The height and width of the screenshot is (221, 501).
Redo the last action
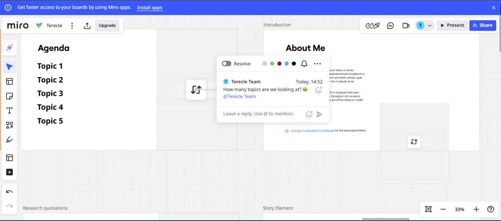pyautogui.click(x=9, y=206)
